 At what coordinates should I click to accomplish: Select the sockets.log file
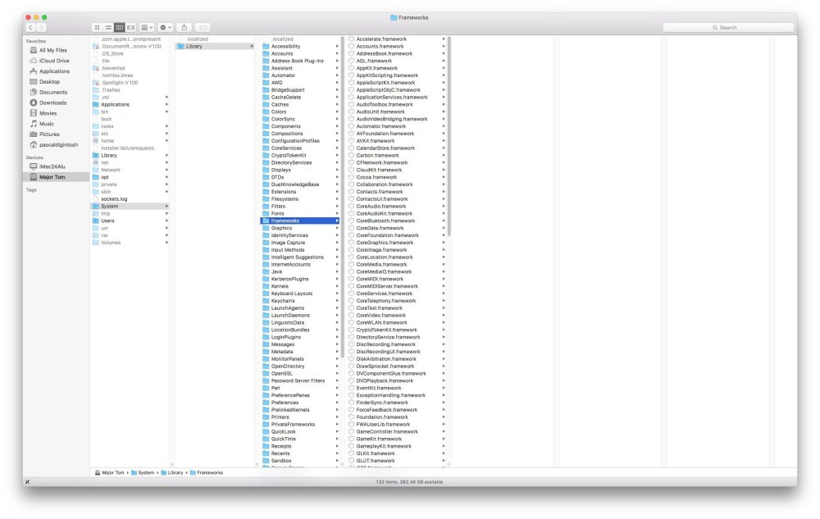coord(130,199)
